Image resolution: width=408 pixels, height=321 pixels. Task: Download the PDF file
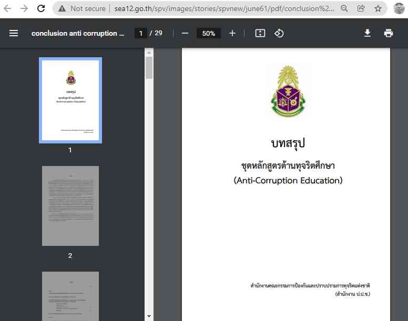coord(368,33)
